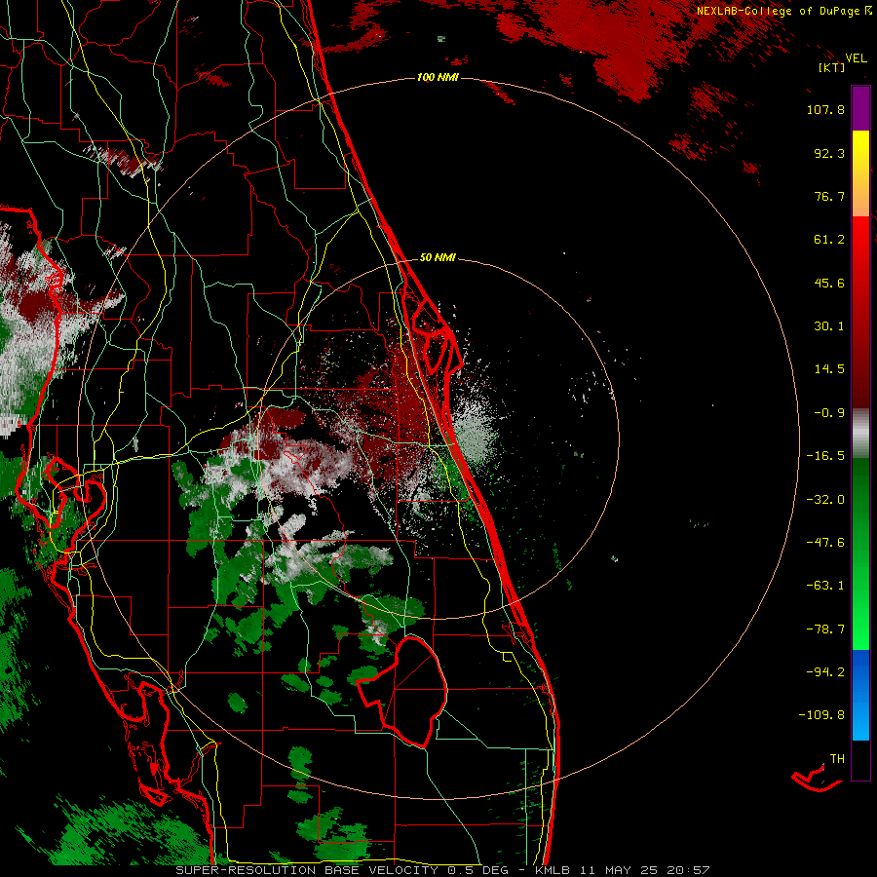This screenshot has height=877, width=877.
Task: Click the [KT] units label
Action: (x=831, y=67)
